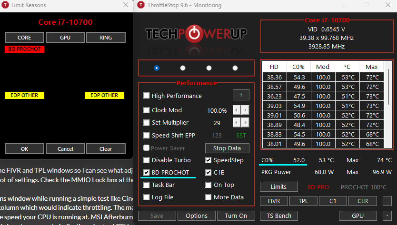Click the EDP OTHER flag under RING
Image resolution: width=397 pixels, height=225 pixels.
tap(104, 95)
